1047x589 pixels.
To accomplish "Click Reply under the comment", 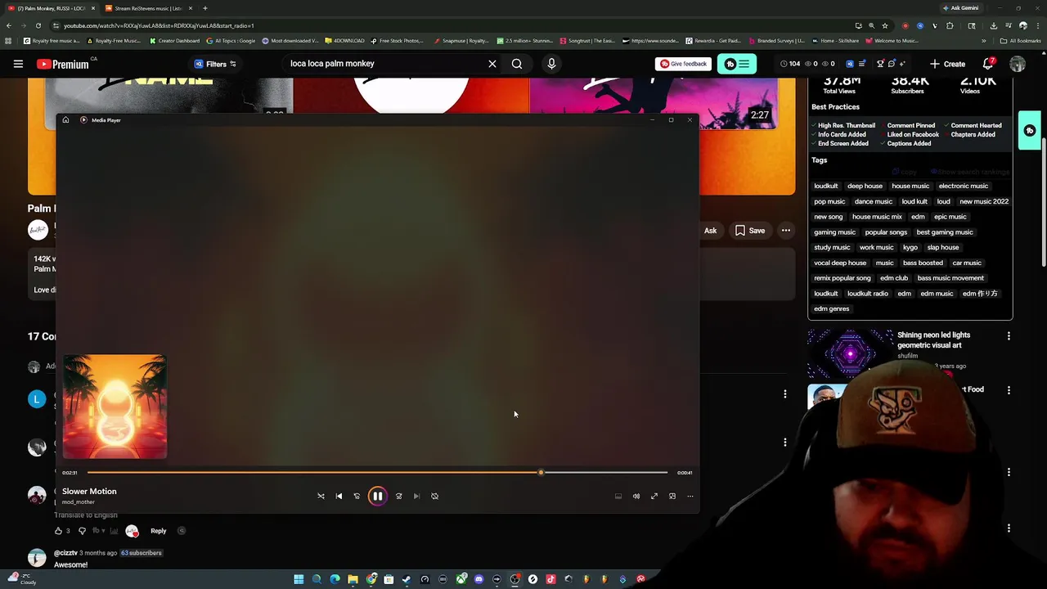I will coord(158,531).
